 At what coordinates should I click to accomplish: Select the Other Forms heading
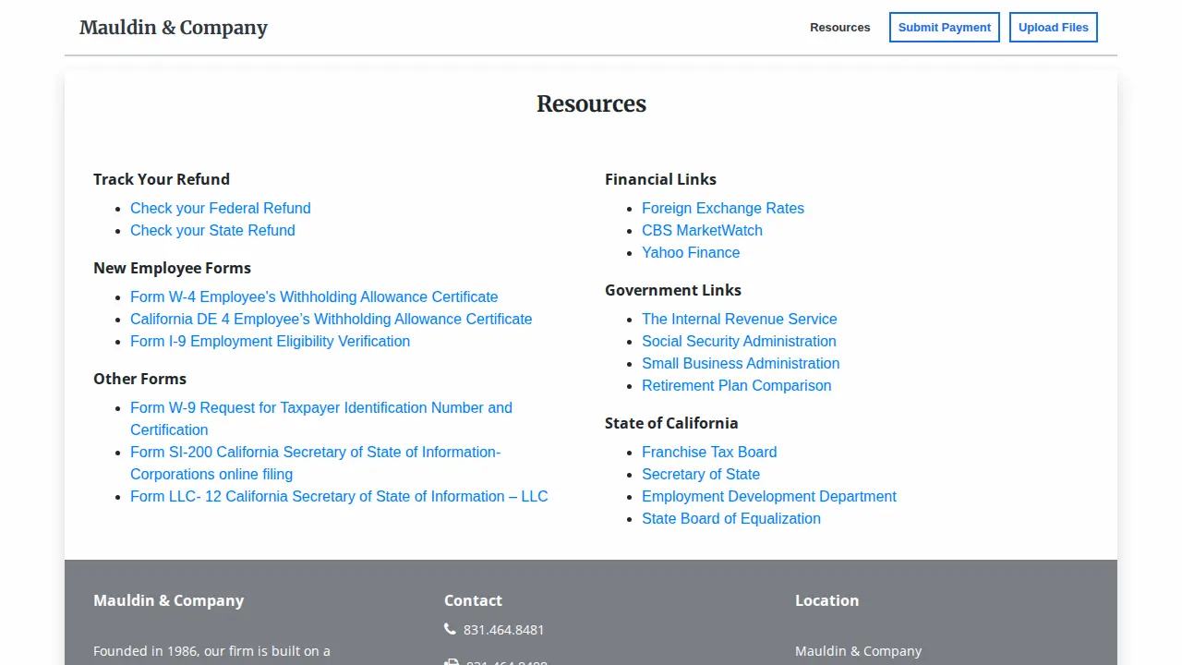point(139,379)
